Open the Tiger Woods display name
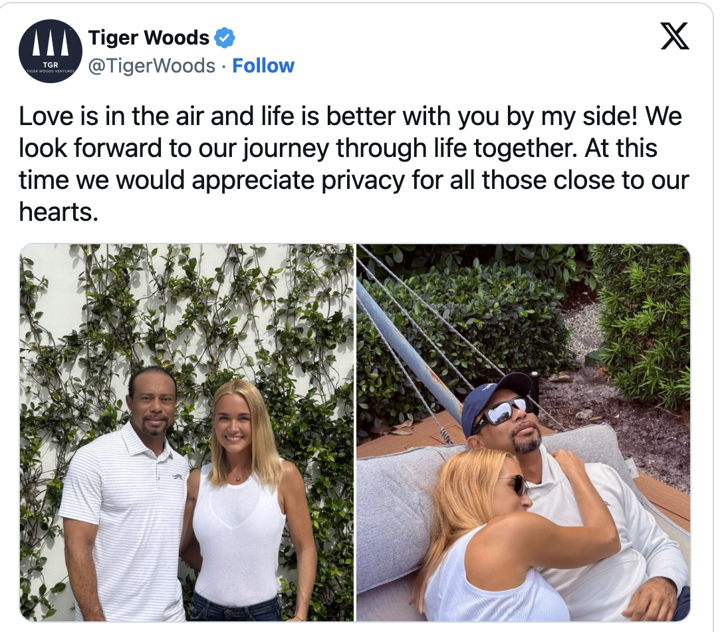Screen dimensions: 726x632 (x=149, y=37)
